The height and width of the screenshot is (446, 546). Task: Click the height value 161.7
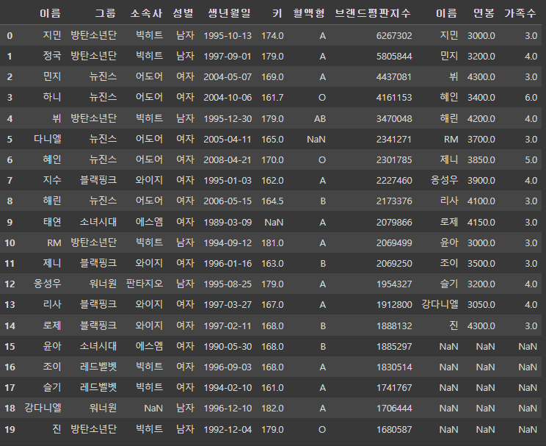(272, 97)
